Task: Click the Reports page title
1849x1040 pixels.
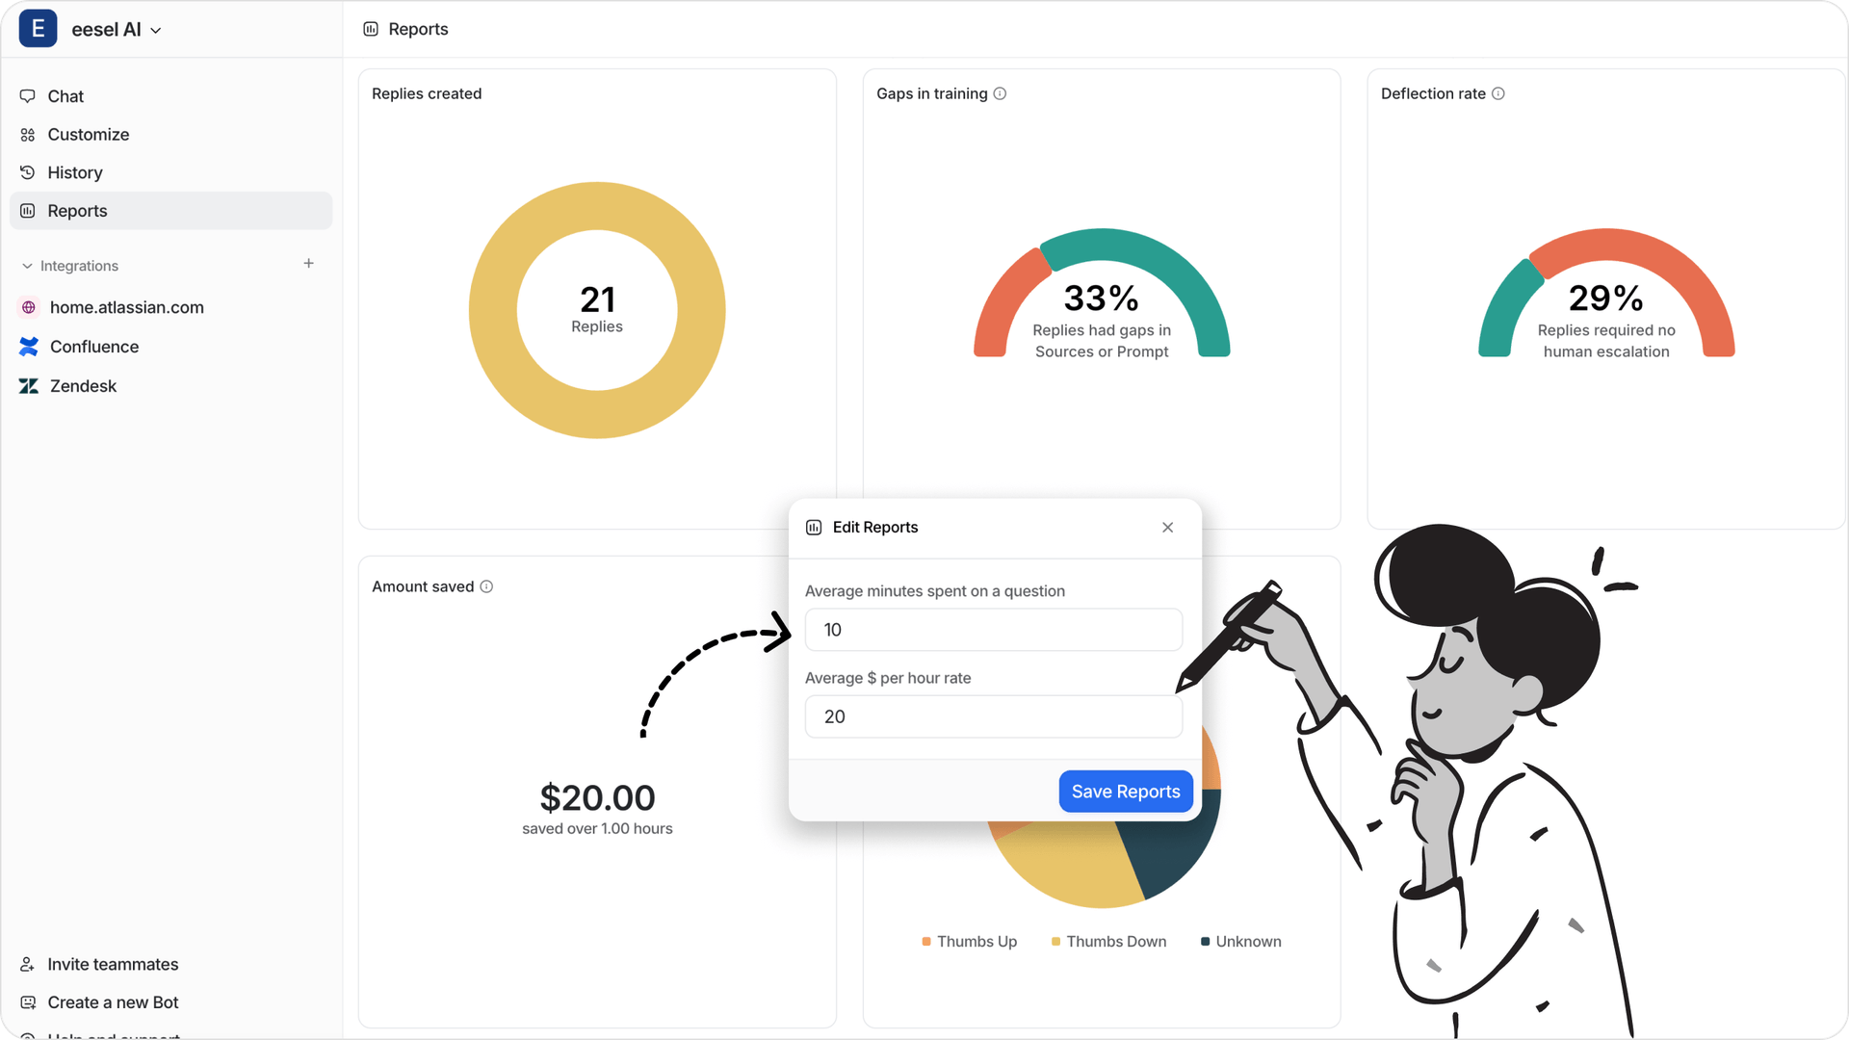Action: (x=418, y=29)
